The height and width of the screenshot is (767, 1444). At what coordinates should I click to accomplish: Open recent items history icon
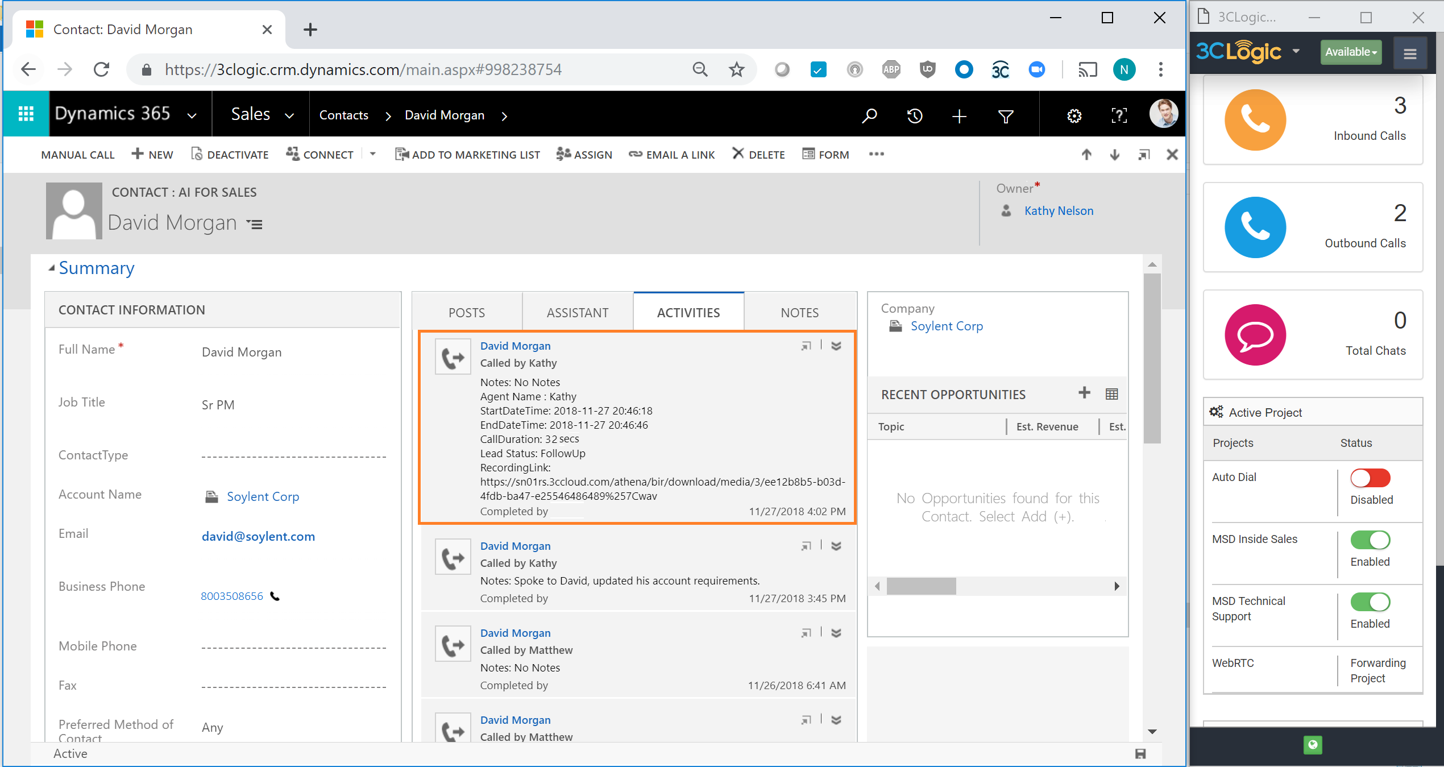[915, 116]
